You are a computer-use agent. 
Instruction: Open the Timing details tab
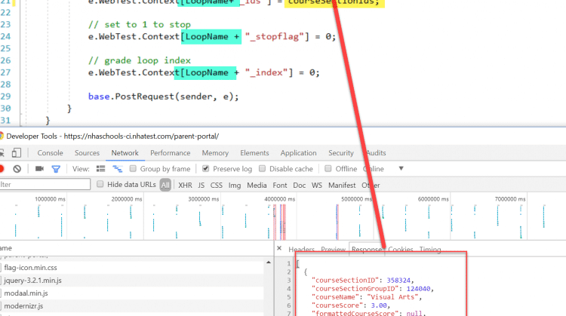(x=430, y=250)
